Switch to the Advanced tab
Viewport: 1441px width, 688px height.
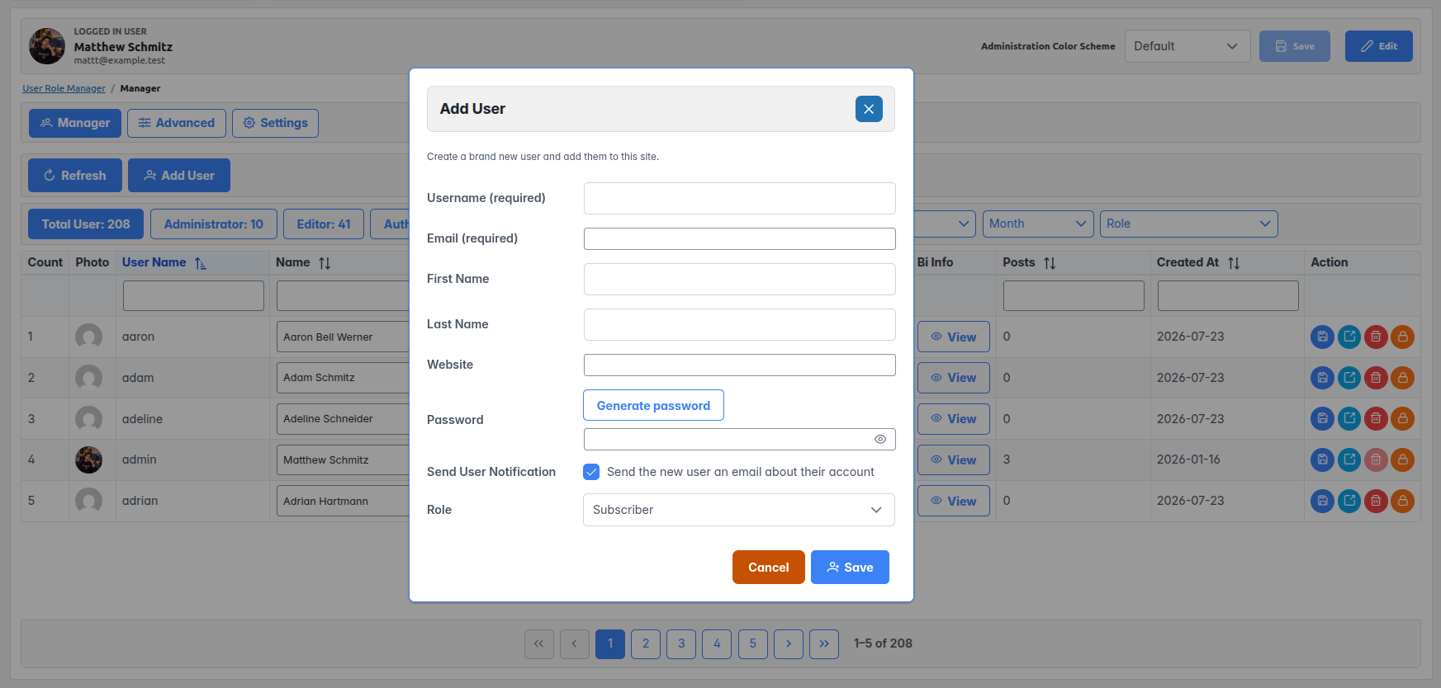coord(177,123)
